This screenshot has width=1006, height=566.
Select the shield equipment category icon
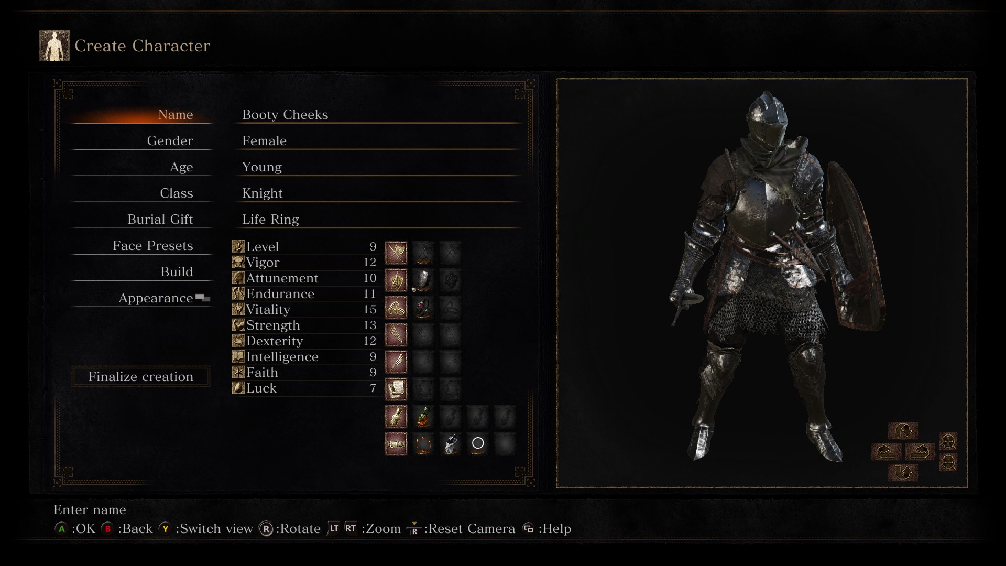click(x=396, y=281)
